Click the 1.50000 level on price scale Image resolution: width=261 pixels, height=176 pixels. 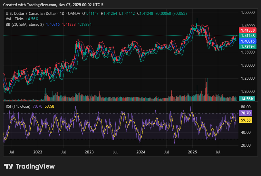coord(248,13)
